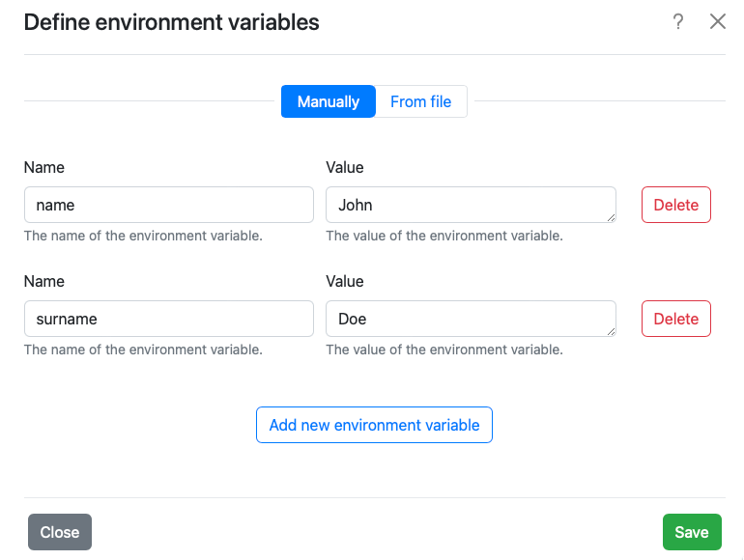Delete the "name" environment variable
The width and height of the screenshot is (744, 560).
675,205
